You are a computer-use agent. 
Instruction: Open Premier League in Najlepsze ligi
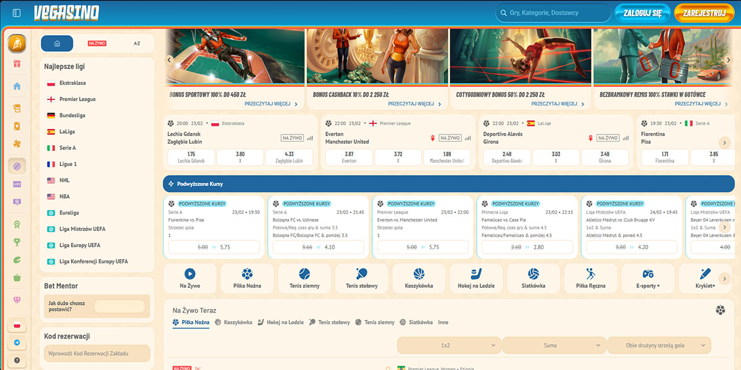point(77,99)
